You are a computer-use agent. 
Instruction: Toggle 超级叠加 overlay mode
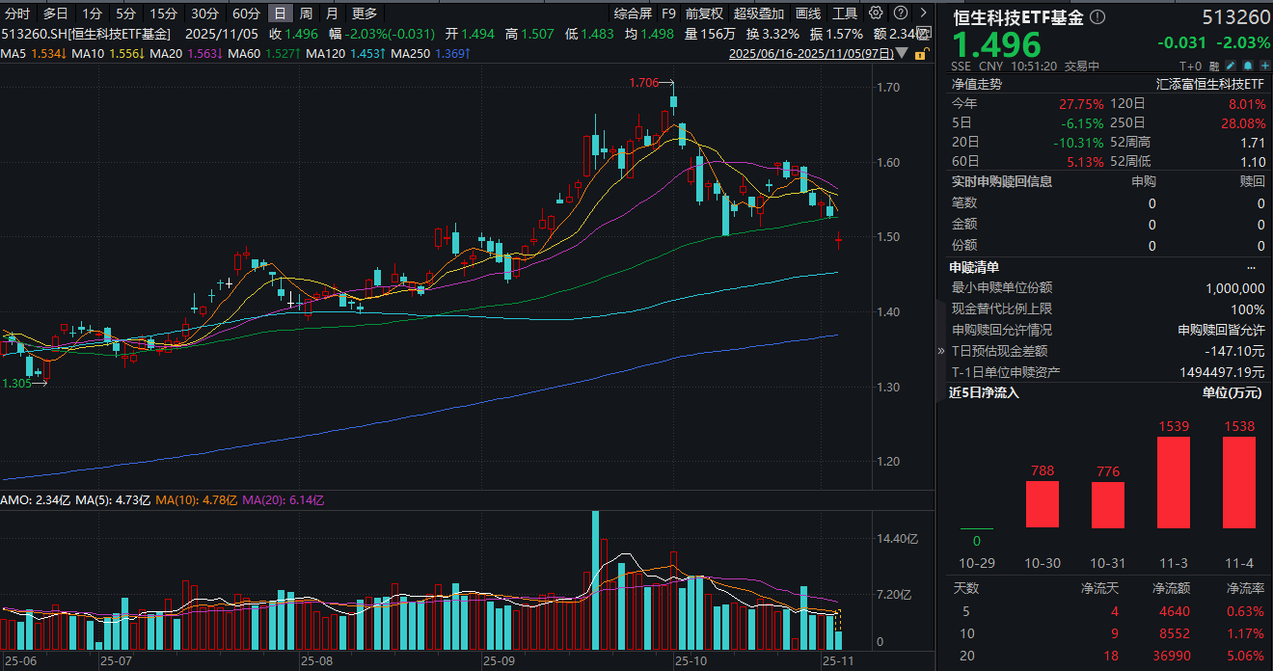(x=759, y=13)
